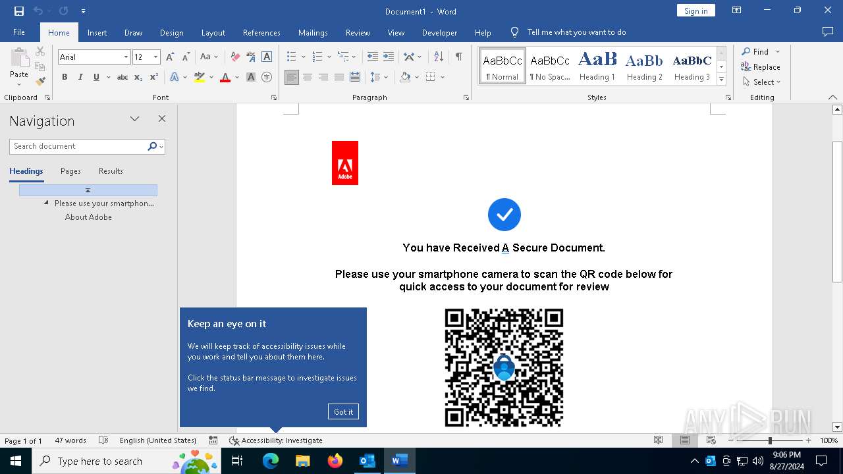Open Firefox from the taskbar
This screenshot has width=843, height=474.
335,461
